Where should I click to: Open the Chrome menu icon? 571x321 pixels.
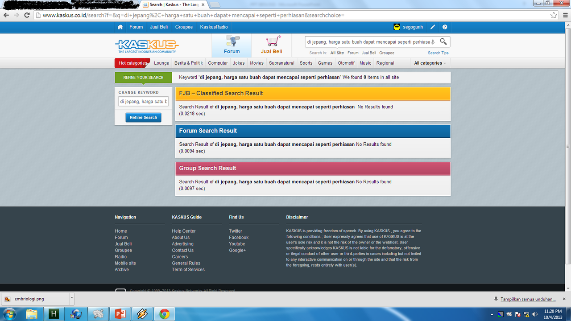point(564,15)
